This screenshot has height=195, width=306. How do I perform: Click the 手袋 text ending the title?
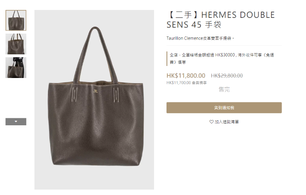click(x=213, y=25)
